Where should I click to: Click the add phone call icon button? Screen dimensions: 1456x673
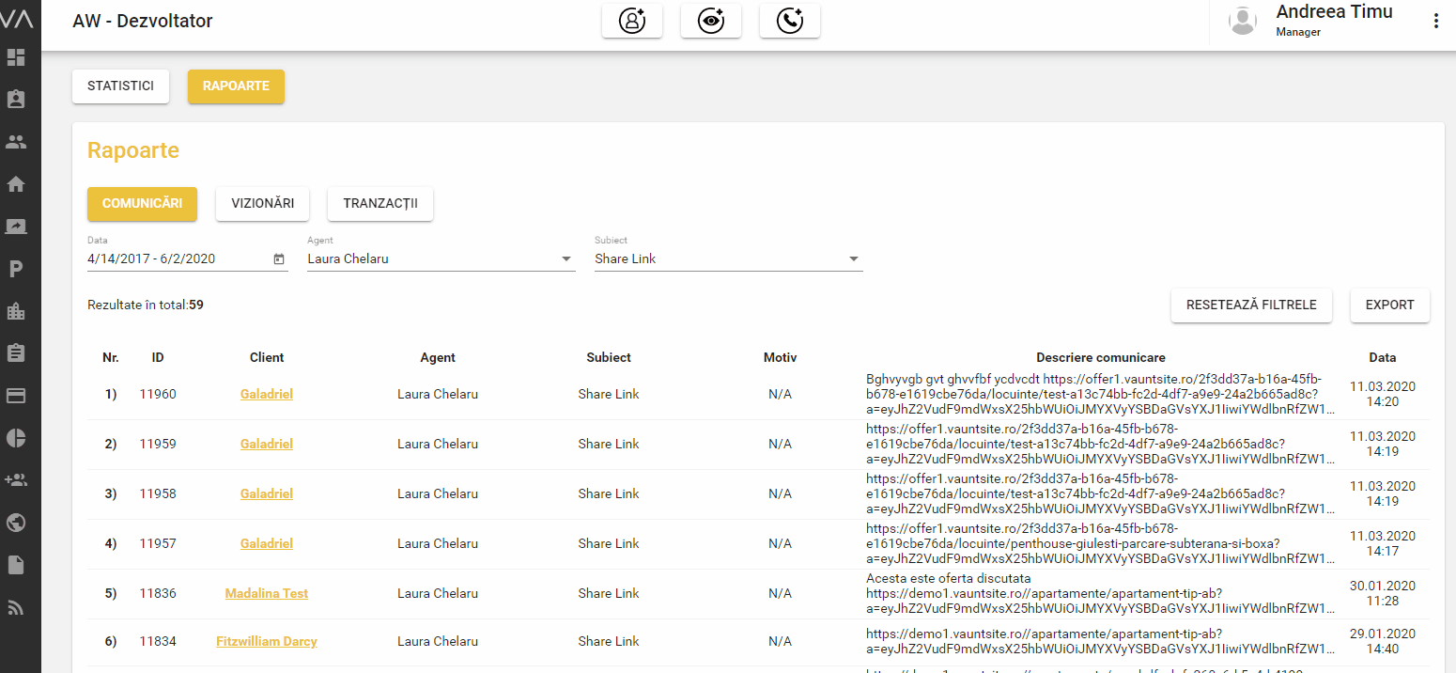click(790, 22)
